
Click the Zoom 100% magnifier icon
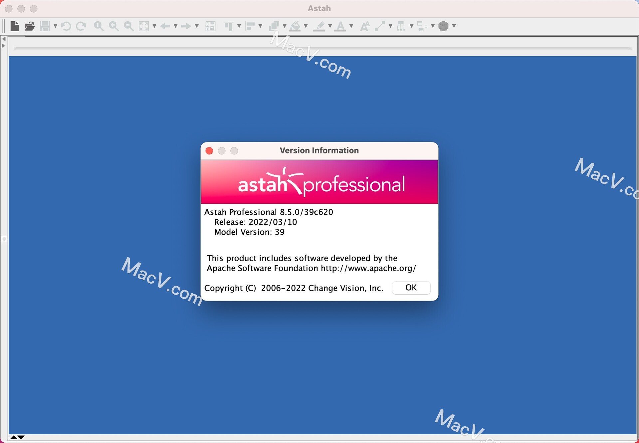click(x=99, y=26)
